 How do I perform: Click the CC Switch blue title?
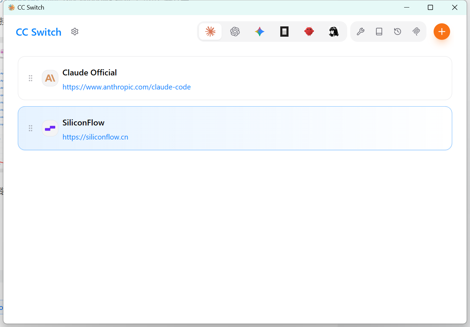click(39, 32)
